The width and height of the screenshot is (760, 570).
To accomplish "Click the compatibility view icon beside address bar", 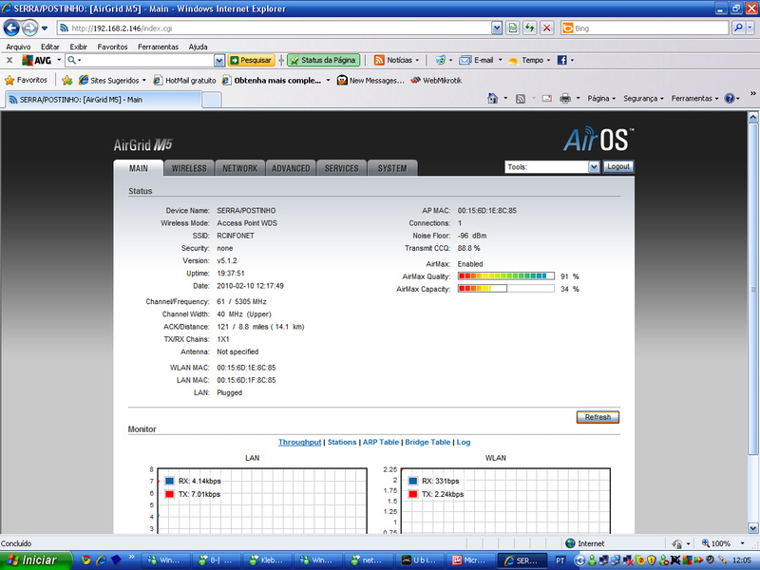I will coord(513,28).
